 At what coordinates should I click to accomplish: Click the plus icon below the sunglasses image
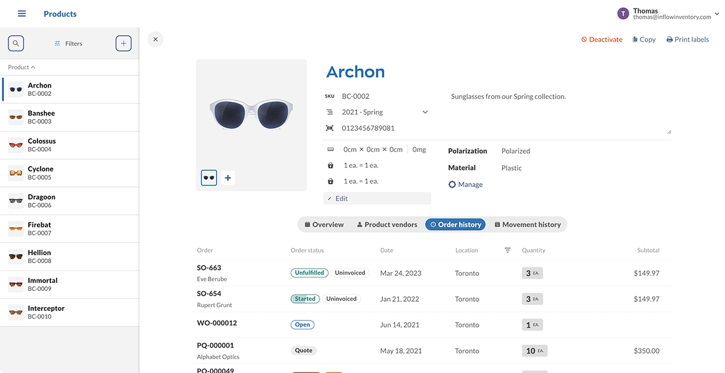point(228,177)
